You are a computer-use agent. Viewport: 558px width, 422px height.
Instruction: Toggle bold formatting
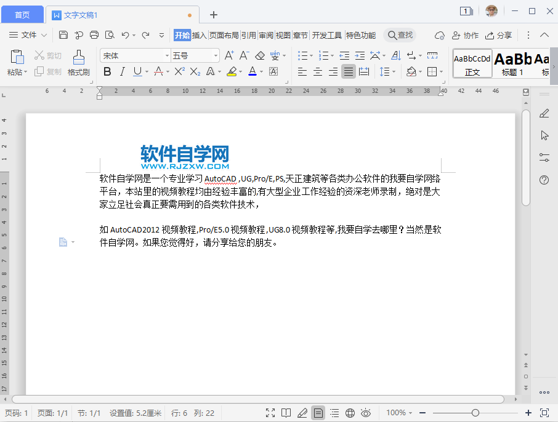click(108, 72)
